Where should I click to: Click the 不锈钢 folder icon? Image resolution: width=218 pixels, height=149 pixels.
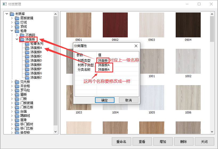(22, 35)
